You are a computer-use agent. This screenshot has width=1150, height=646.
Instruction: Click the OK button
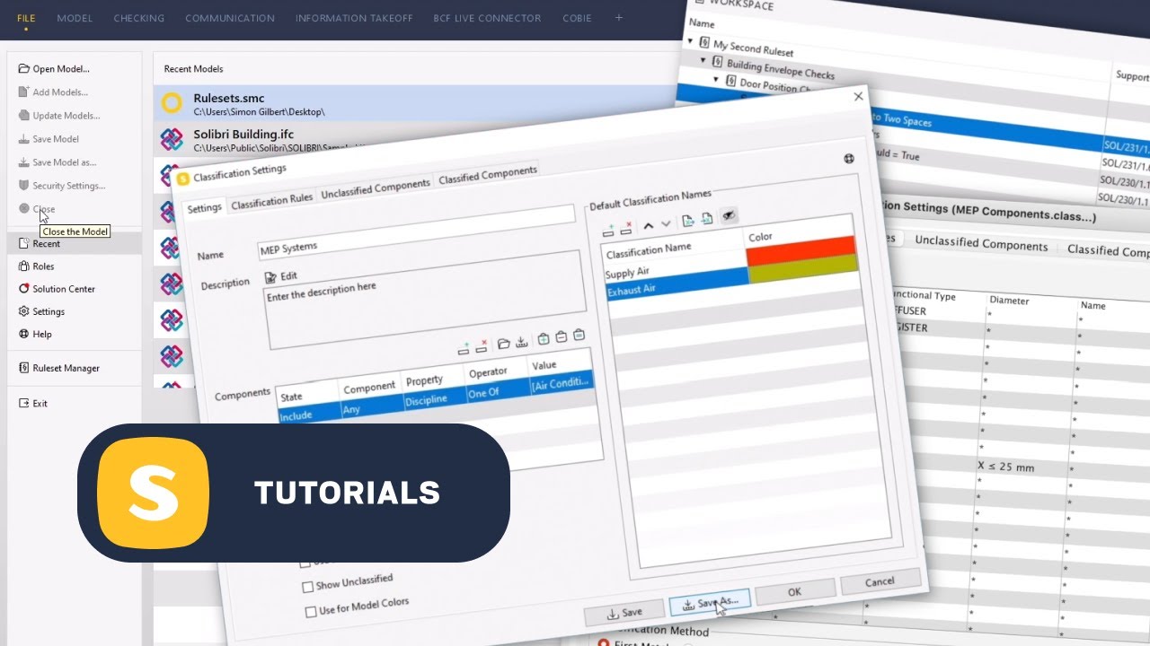(x=794, y=593)
